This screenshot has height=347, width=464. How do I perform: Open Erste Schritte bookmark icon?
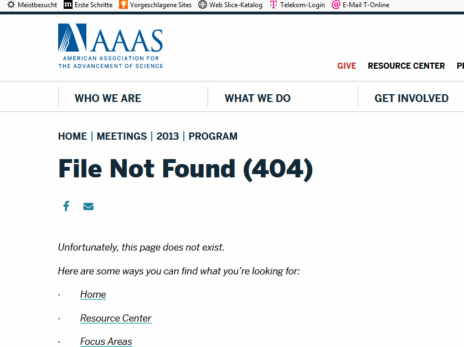pos(68,5)
